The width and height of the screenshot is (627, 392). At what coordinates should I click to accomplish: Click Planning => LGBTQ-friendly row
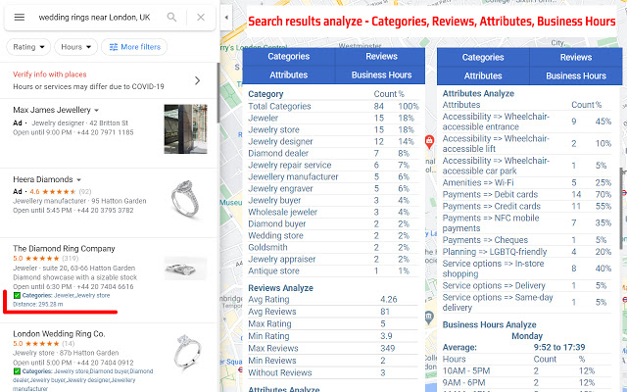tap(527, 252)
